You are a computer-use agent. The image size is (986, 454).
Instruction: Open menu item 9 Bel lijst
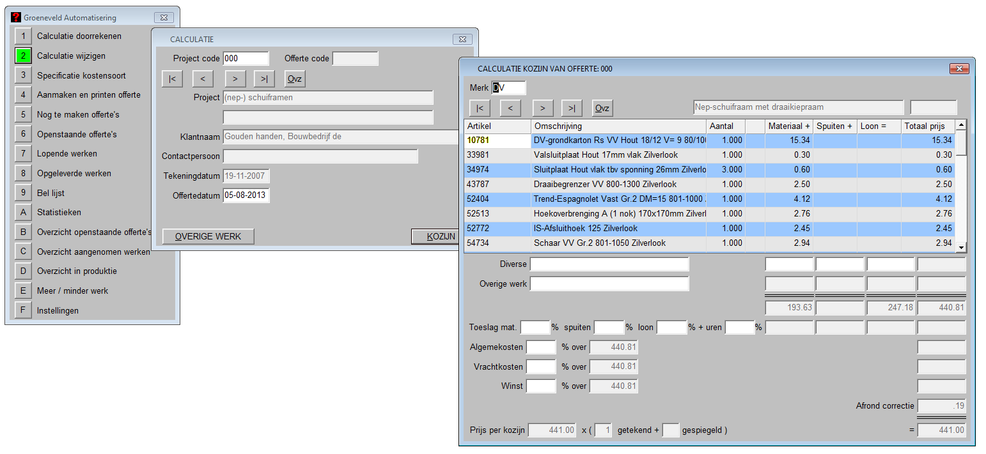pyautogui.click(x=24, y=193)
